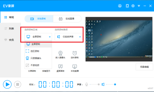This screenshot has width=154, height=92.
Task: Open settings gear icon in title bar
Action: [133, 6]
